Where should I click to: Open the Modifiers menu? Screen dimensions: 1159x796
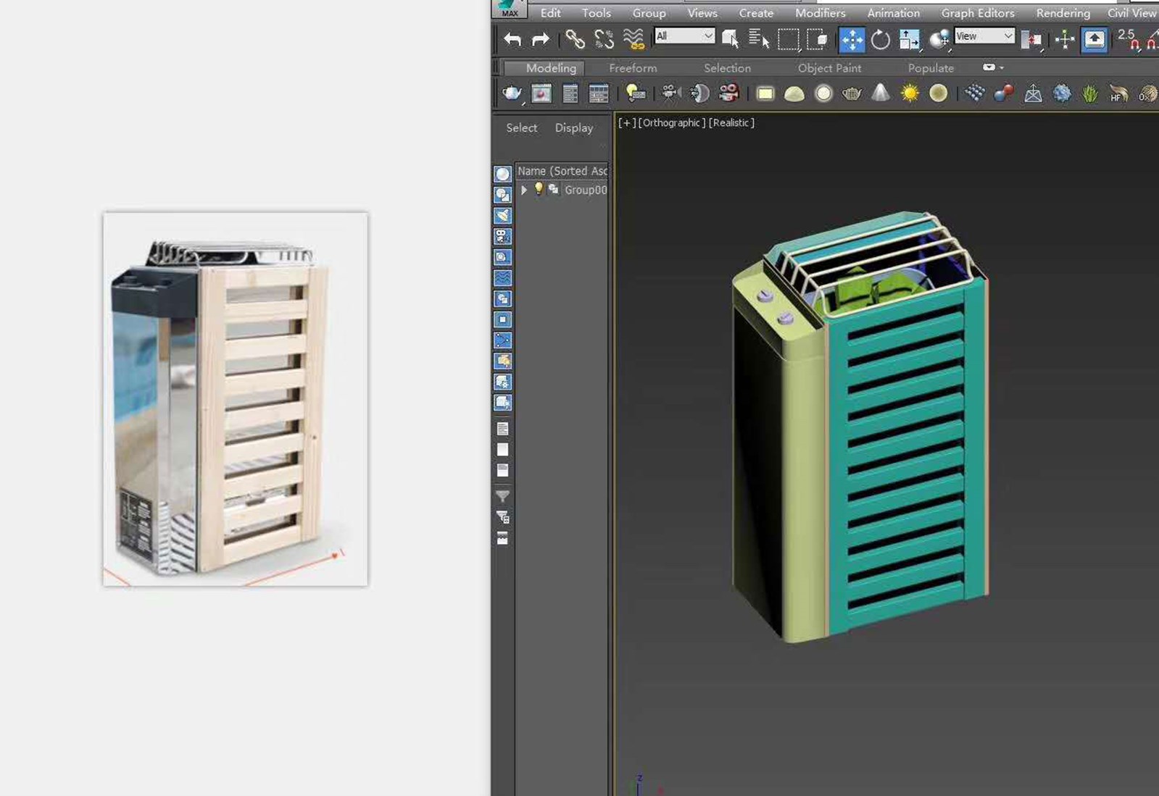pos(820,13)
